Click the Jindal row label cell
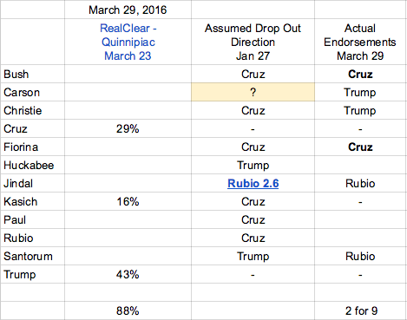Image resolution: width=407 pixels, height=320 pixels. point(32,183)
